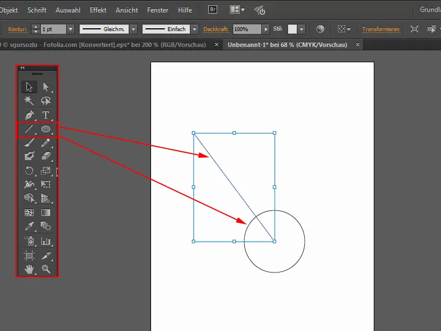Open the Hilfe menu
Viewport: 441px width, 331px height.
pos(185,10)
